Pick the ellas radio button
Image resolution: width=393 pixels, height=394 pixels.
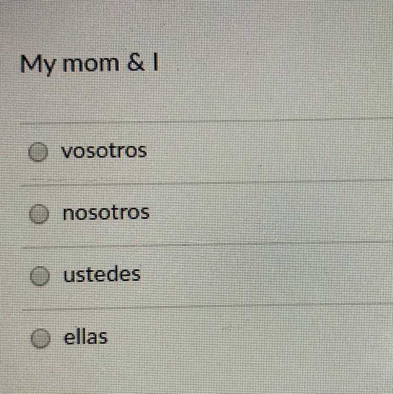coord(40,338)
